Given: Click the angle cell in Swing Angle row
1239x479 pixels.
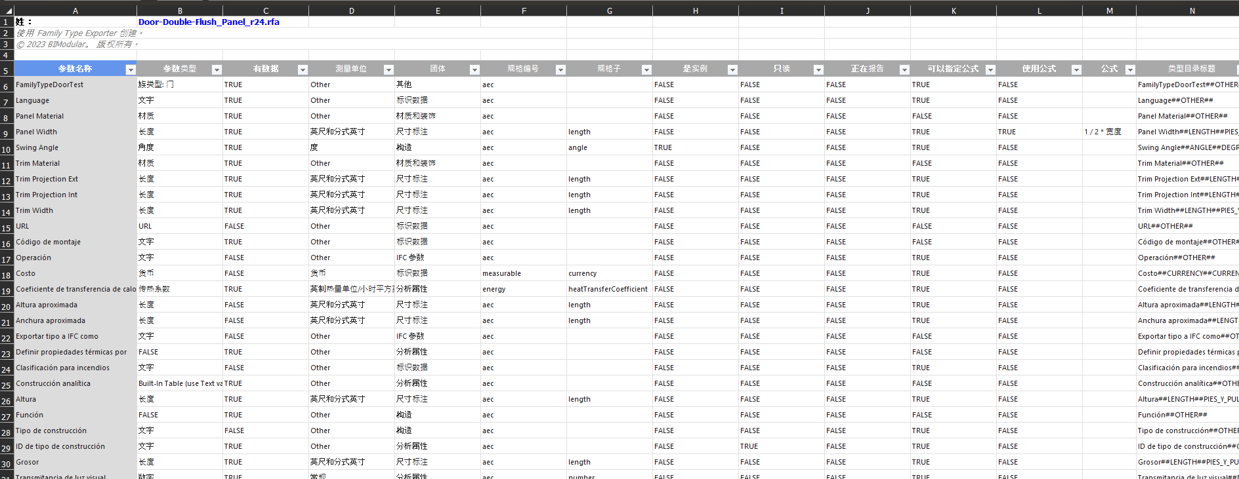Looking at the screenshot, I should click(610, 147).
